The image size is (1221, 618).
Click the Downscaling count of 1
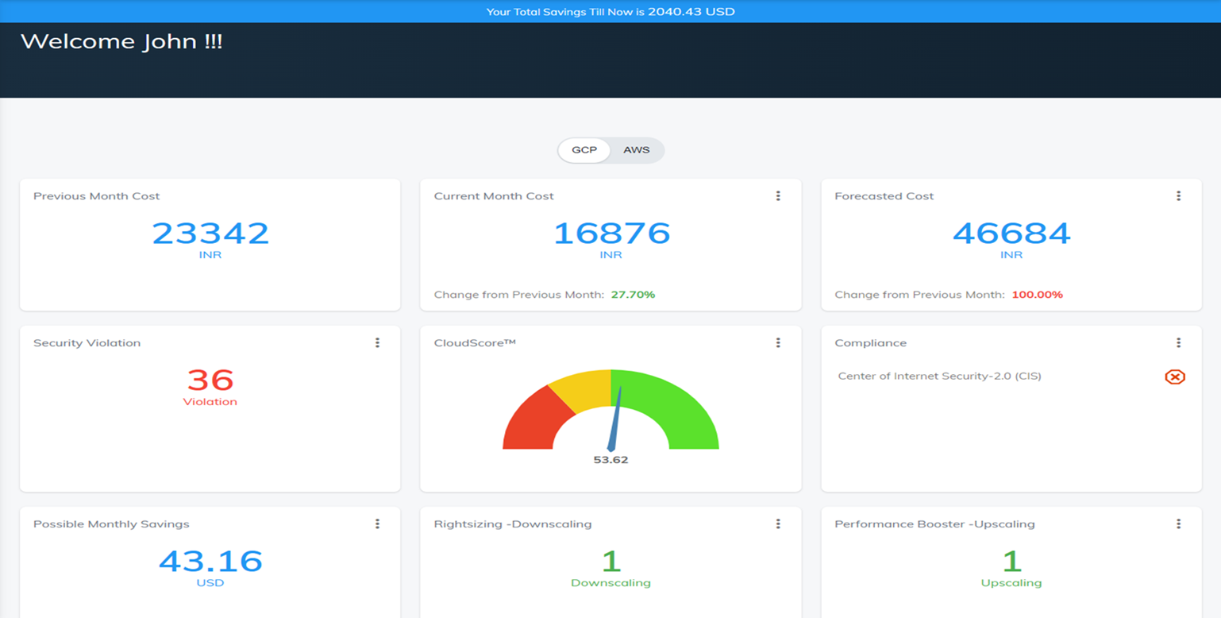click(610, 562)
